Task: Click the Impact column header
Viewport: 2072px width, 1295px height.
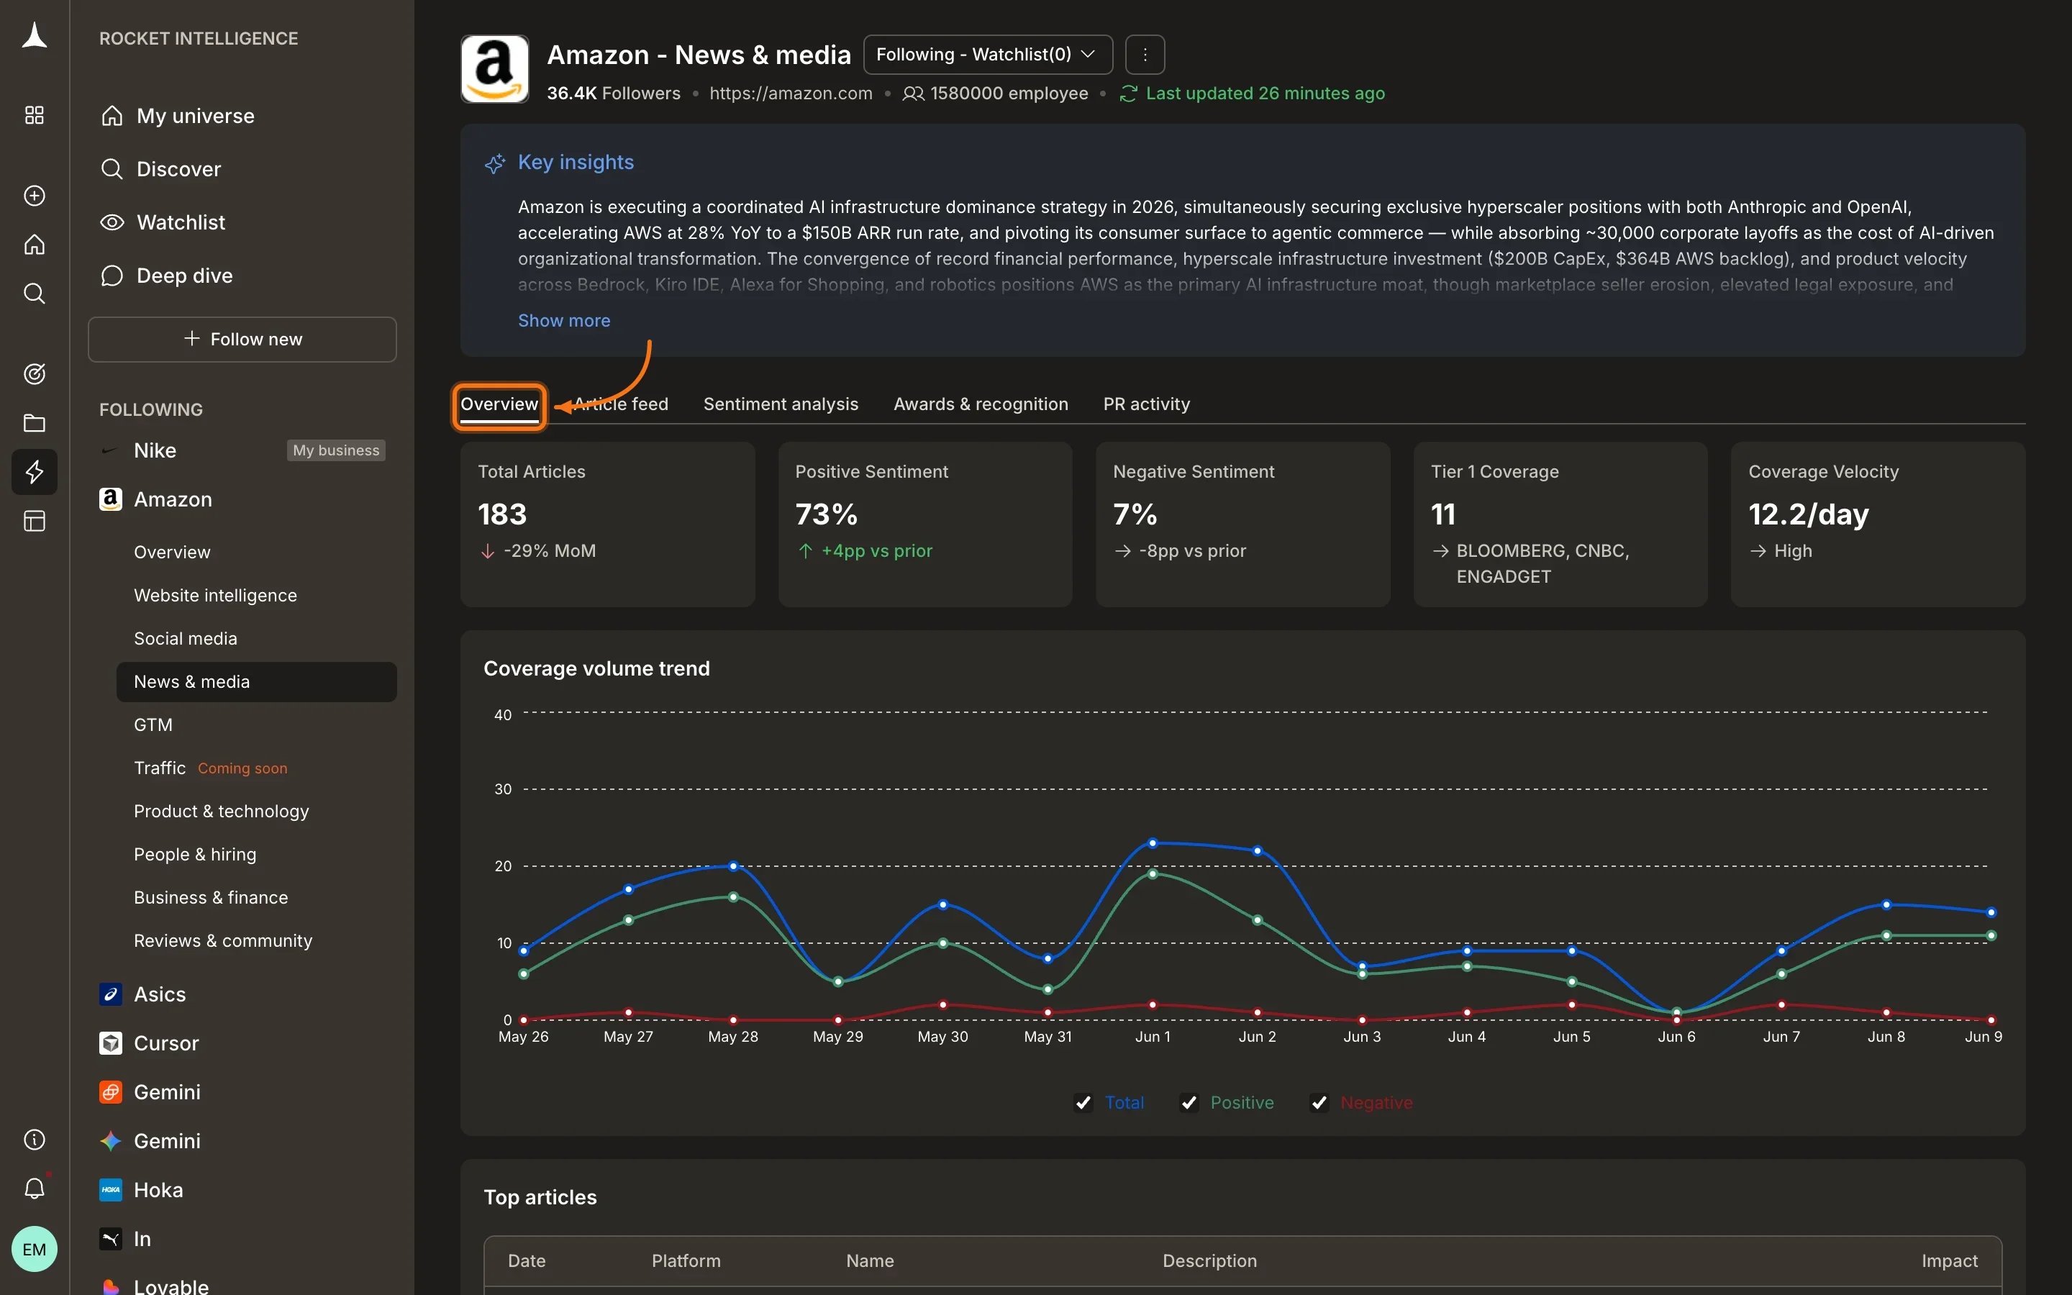Action: (1949, 1260)
